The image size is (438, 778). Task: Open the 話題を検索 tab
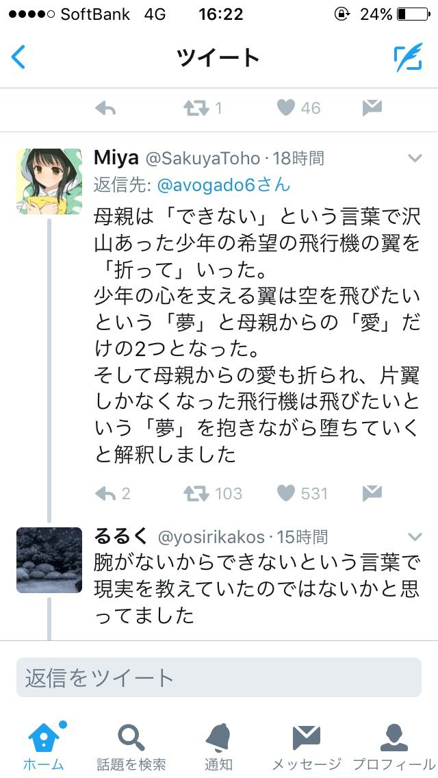[131, 746]
